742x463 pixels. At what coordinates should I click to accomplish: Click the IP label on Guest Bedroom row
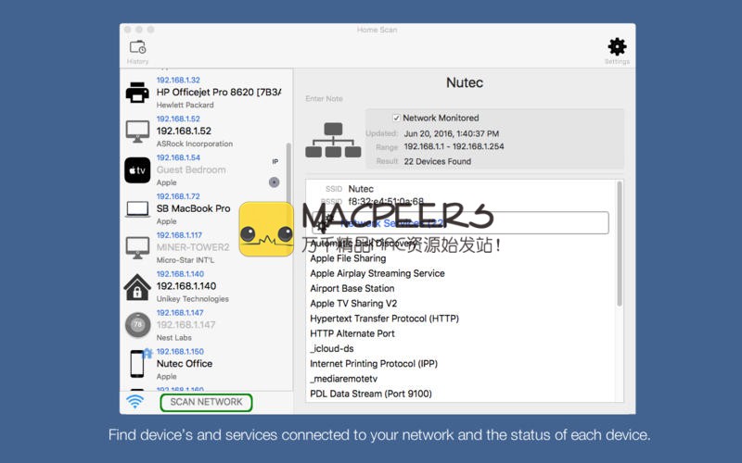(275, 161)
